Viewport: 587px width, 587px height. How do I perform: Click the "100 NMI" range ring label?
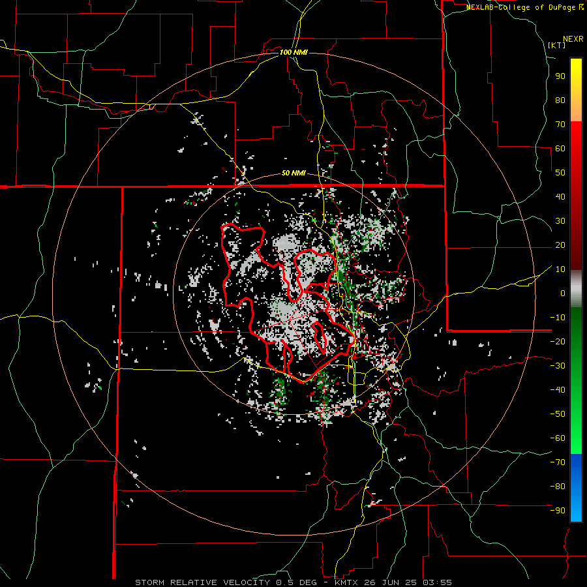point(293,52)
